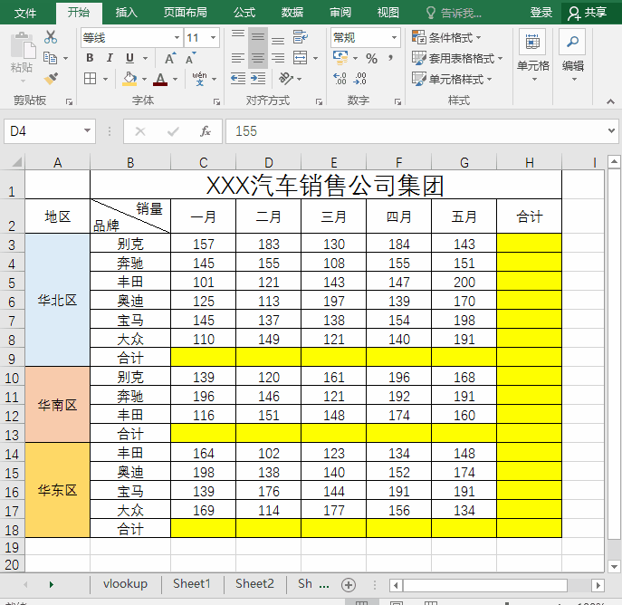Apply comma style
This screenshot has height=605, width=622.
click(391, 58)
